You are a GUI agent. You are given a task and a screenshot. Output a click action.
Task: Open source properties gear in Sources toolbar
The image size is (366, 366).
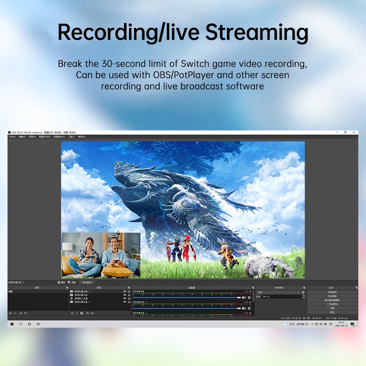(81, 313)
